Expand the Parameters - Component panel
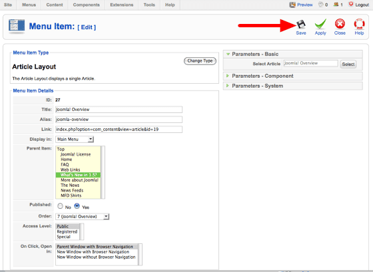373x272 pixels. tap(293, 76)
